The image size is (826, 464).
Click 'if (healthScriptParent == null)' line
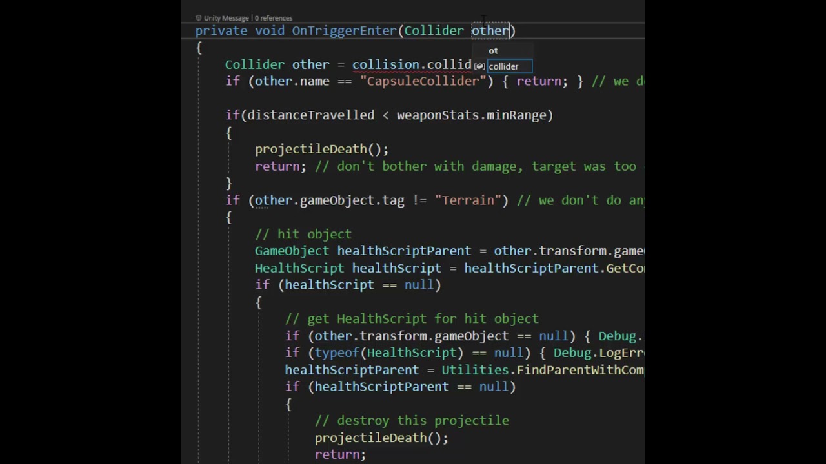[x=400, y=387]
